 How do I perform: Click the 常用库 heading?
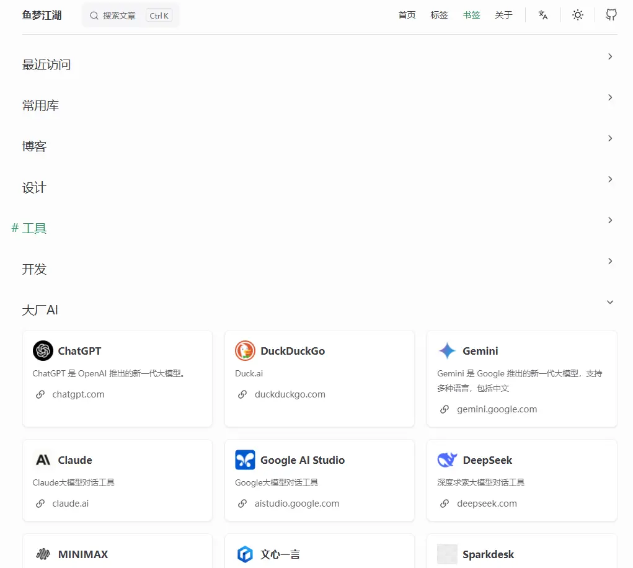click(x=40, y=105)
